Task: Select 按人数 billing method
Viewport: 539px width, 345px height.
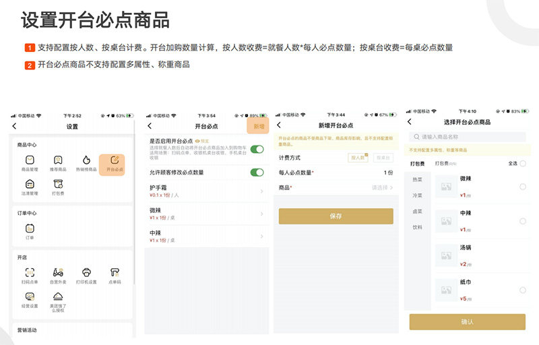Action: click(x=358, y=158)
